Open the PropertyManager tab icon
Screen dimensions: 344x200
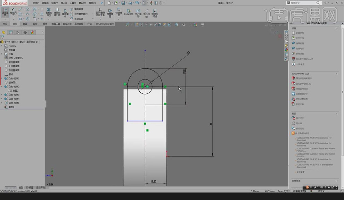tap(11, 32)
